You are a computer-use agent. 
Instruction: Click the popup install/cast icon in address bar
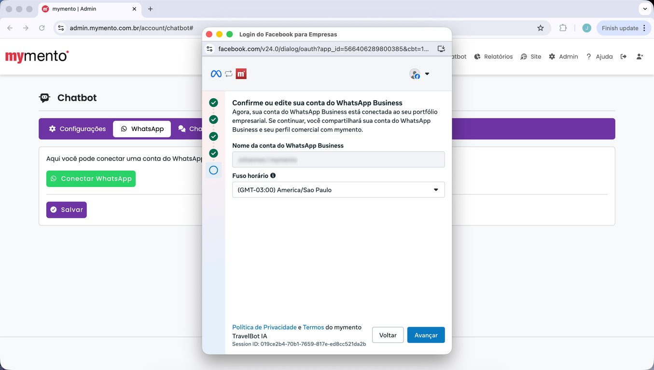click(x=441, y=49)
